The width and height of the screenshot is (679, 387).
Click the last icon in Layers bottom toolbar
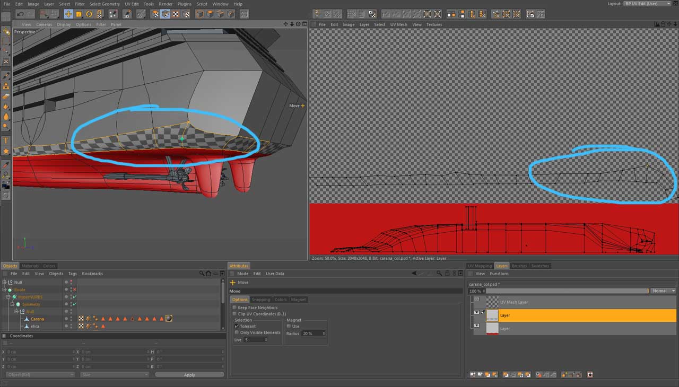tap(590, 375)
